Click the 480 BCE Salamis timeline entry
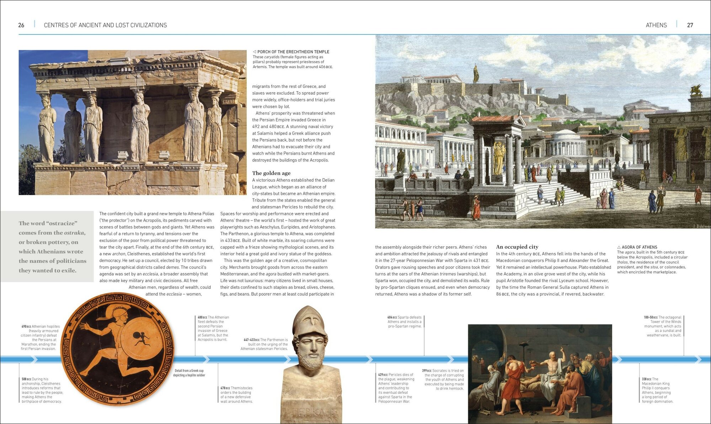 coord(213,329)
